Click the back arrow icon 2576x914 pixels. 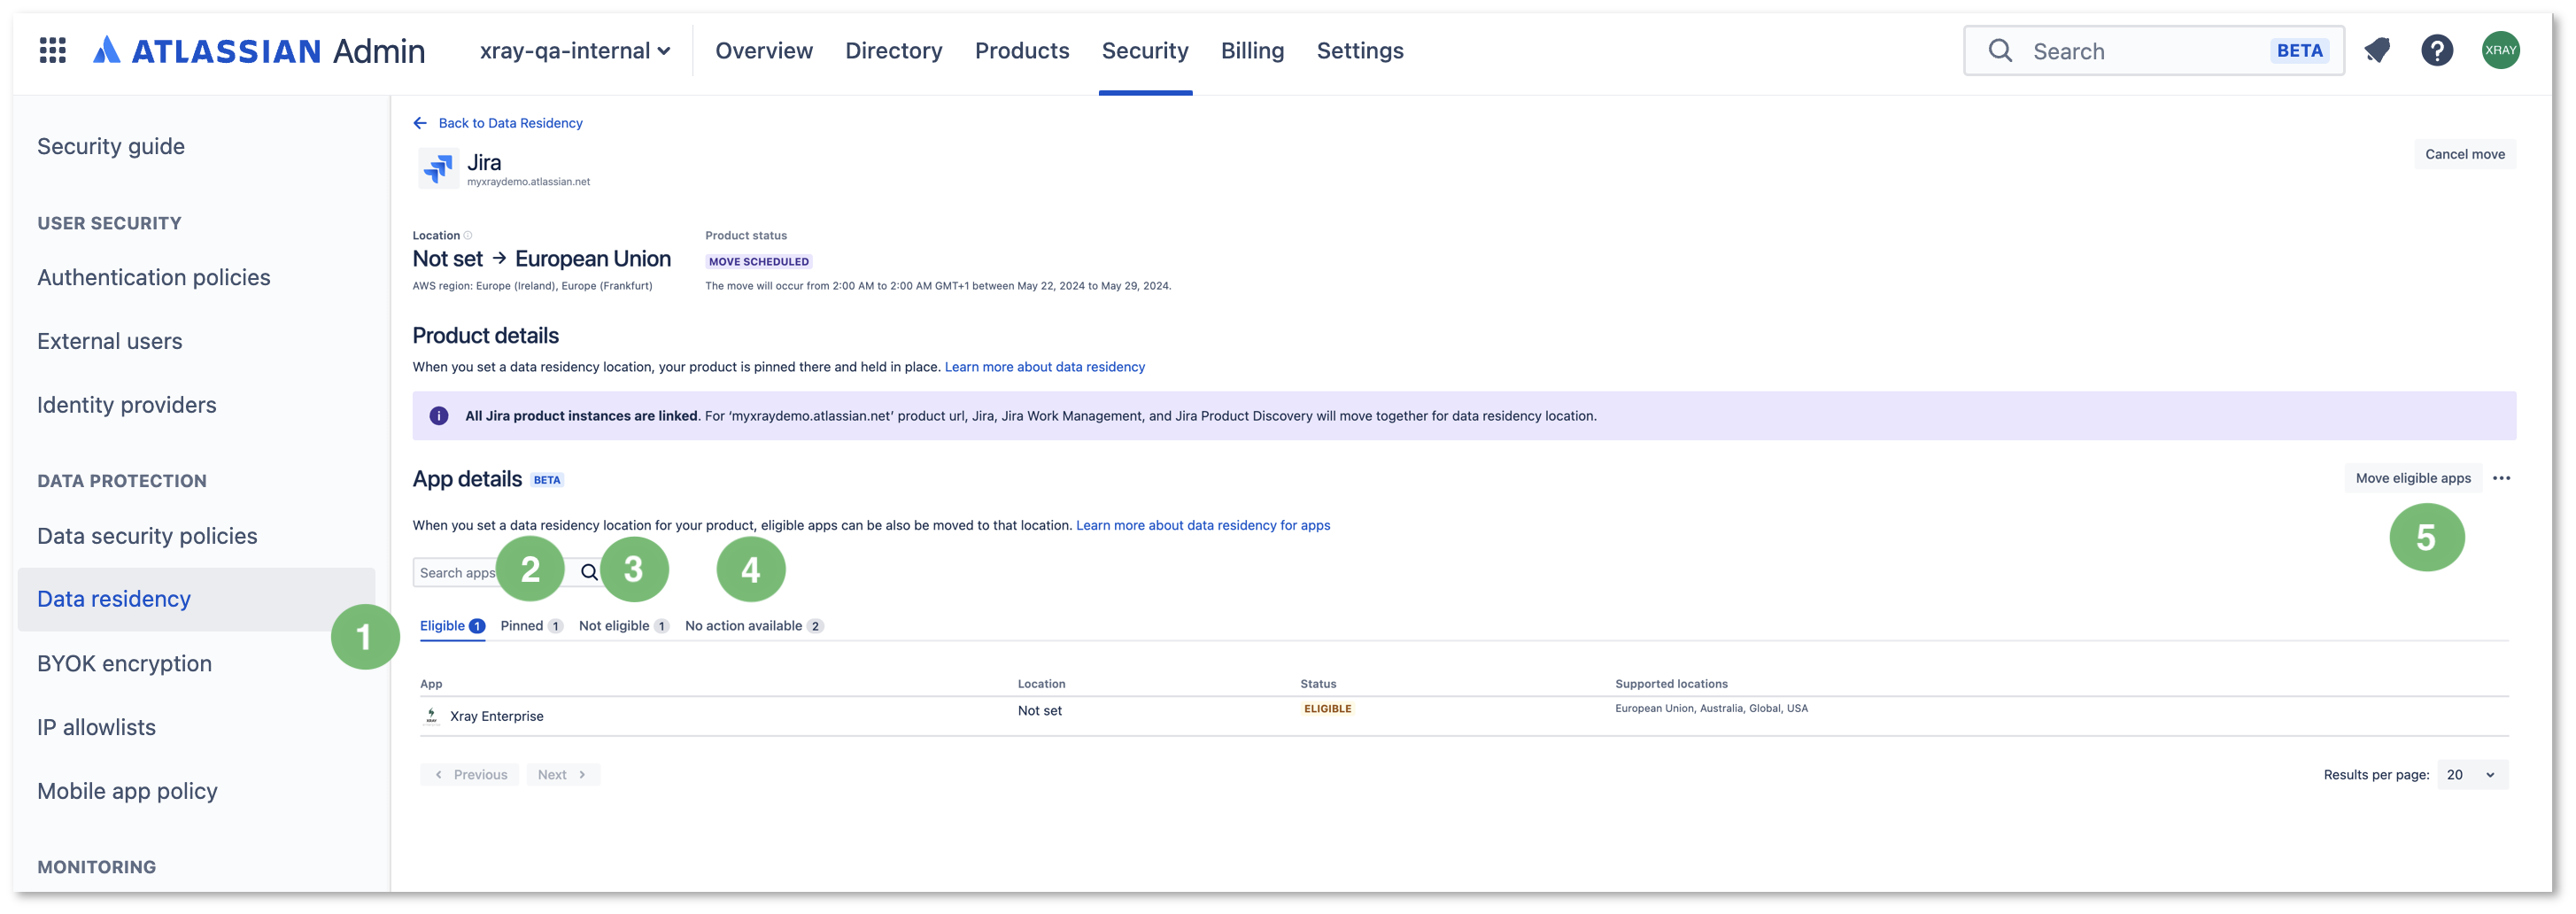[x=420, y=123]
